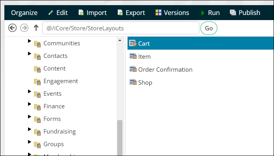Click the folder tree scrollbar thumb
The height and width of the screenshot is (156, 274).
click(120, 137)
